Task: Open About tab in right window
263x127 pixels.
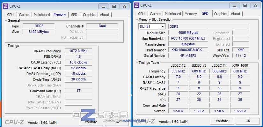Action: (x=236, y=14)
